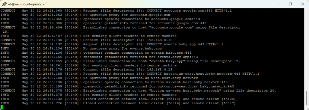This screenshot has height=110, width=309.
Task: Maximize the terminal window
Action: 290,4
